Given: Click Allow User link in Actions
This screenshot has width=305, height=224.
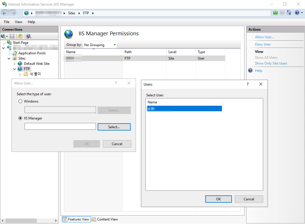Looking at the screenshot, I should pyautogui.click(x=264, y=37).
